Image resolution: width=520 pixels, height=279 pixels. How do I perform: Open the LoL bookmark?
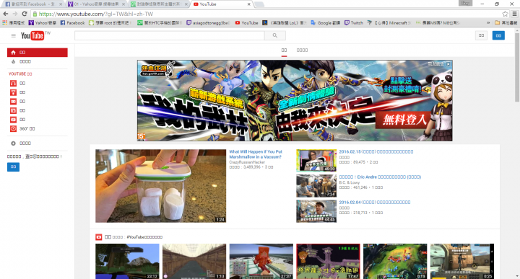pyautogui.click(x=285, y=23)
